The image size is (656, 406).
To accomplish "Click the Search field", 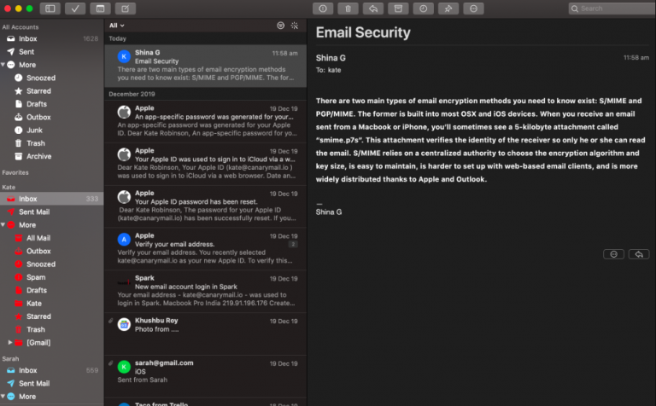I will (612, 9).
